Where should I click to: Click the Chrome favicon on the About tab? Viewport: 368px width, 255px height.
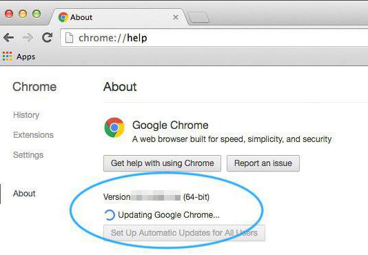(x=63, y=17)
